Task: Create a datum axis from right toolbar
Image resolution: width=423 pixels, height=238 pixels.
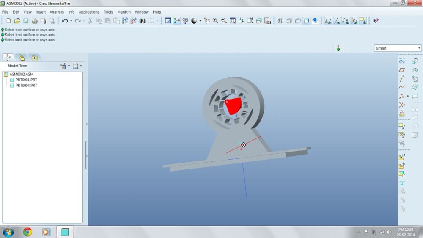Action: coord(402,79)
